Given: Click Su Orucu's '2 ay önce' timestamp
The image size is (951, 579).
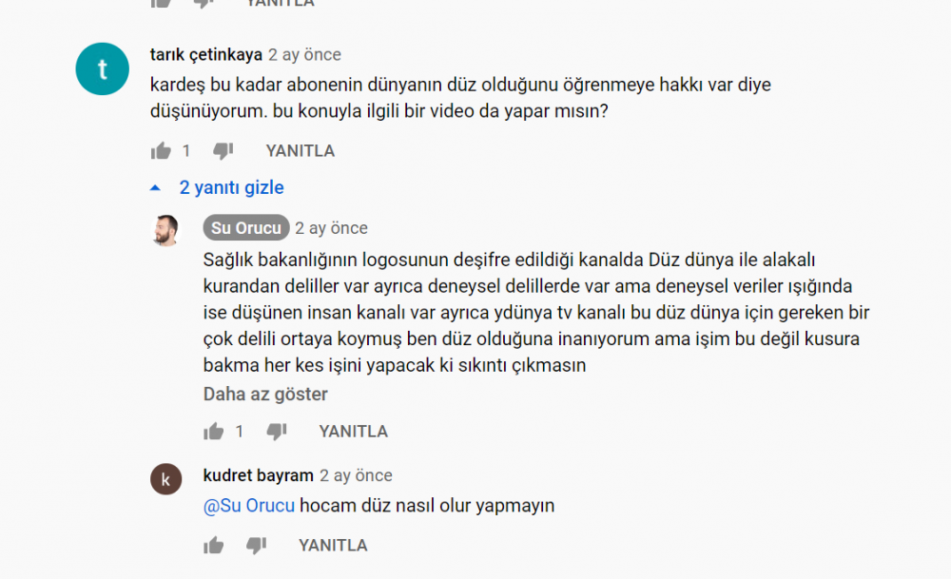Looking at the screenshot, I should [x=331, y=228].
